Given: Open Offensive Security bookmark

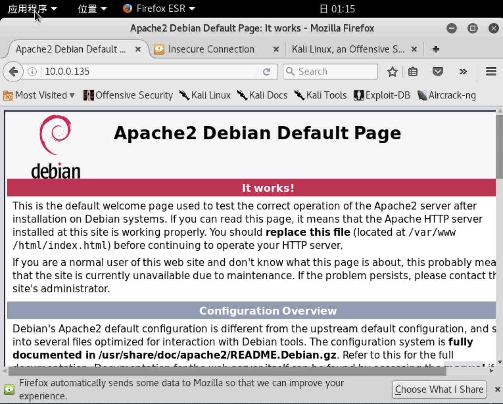Looking at the screenshot, I should [x=128, y=95].
